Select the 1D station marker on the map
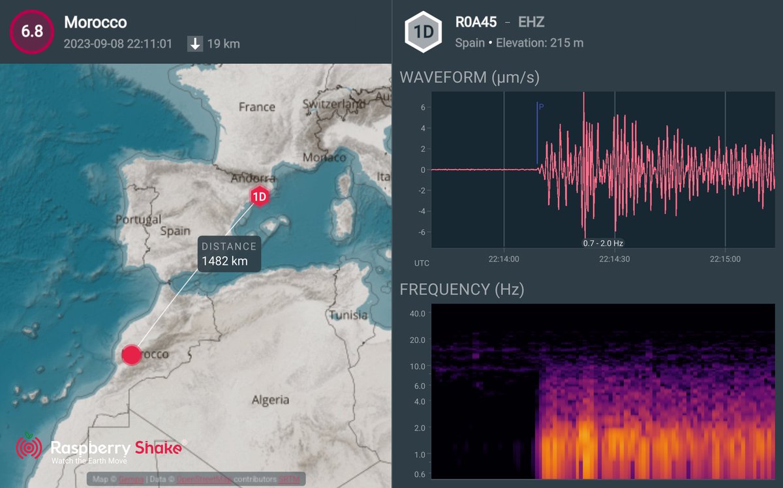 coord(258,196)
